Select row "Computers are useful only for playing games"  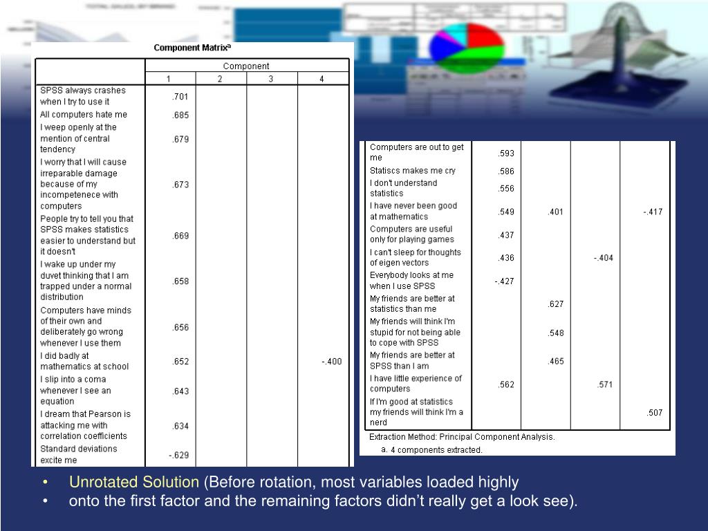coord(412,234)
